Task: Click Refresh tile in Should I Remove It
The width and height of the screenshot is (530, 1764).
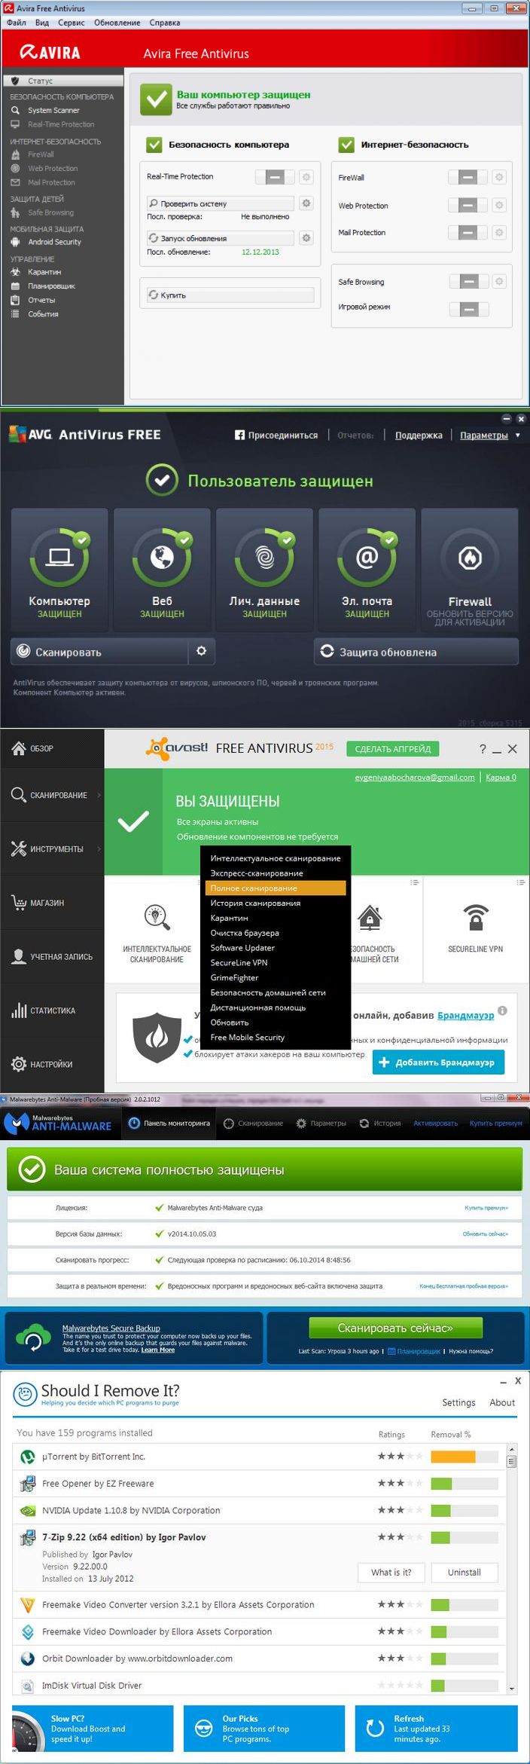Action: pyautogui.click(x=437, y=1729)
